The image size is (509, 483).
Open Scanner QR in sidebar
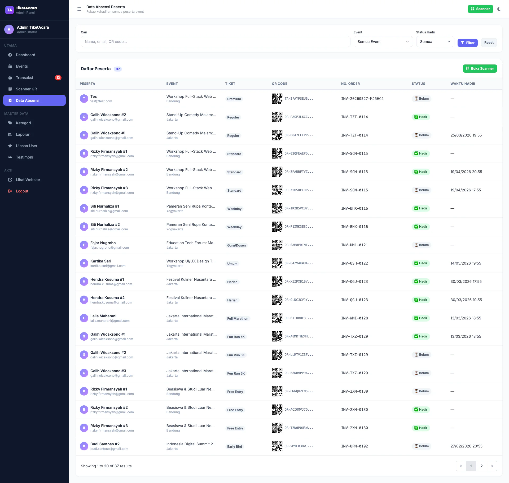(x=34, y=89)
